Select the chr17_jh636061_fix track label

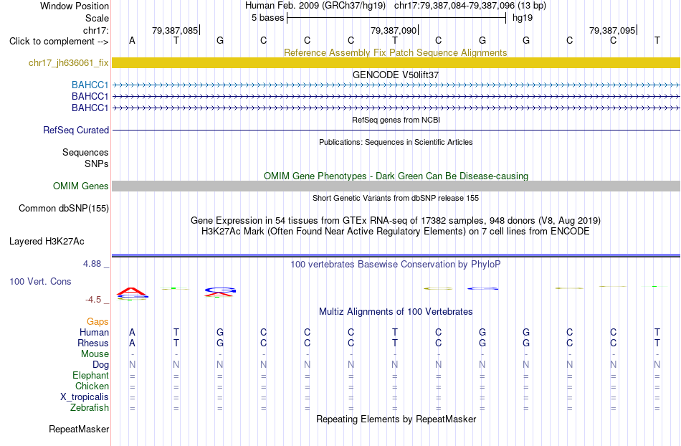(69, 62)
